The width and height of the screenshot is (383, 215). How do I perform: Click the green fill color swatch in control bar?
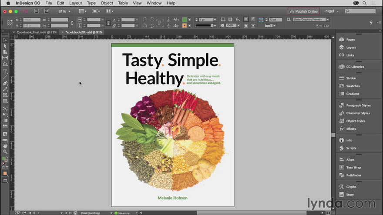pos(185,20)
